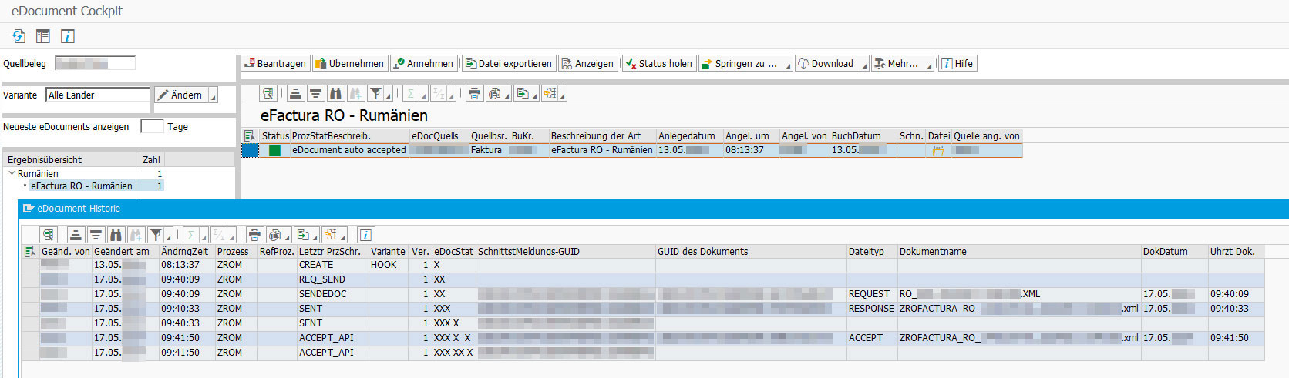Image resolution: width=1289 pixels, height=378 pixels.
Task: Open the Datei folder icon in the eFactura row
Action: (x=938, y=151)
